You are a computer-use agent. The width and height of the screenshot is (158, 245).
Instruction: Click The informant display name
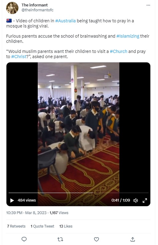click(35, 5)
